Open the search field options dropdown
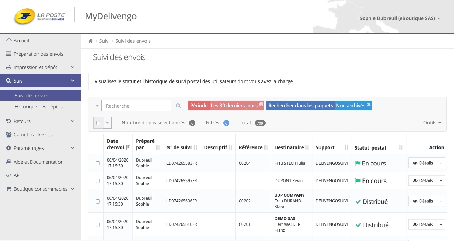The height and width of the screenshot is (241, 455). 97,106
